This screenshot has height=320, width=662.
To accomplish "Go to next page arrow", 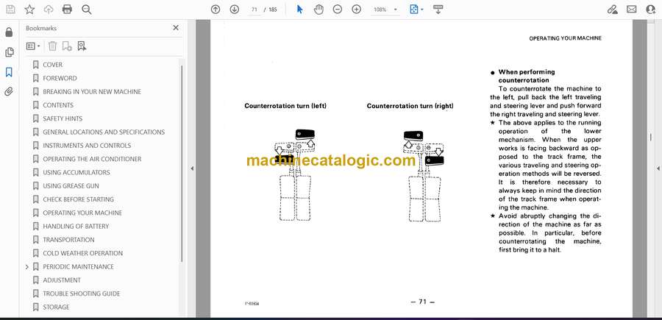I will click(235, 10).
